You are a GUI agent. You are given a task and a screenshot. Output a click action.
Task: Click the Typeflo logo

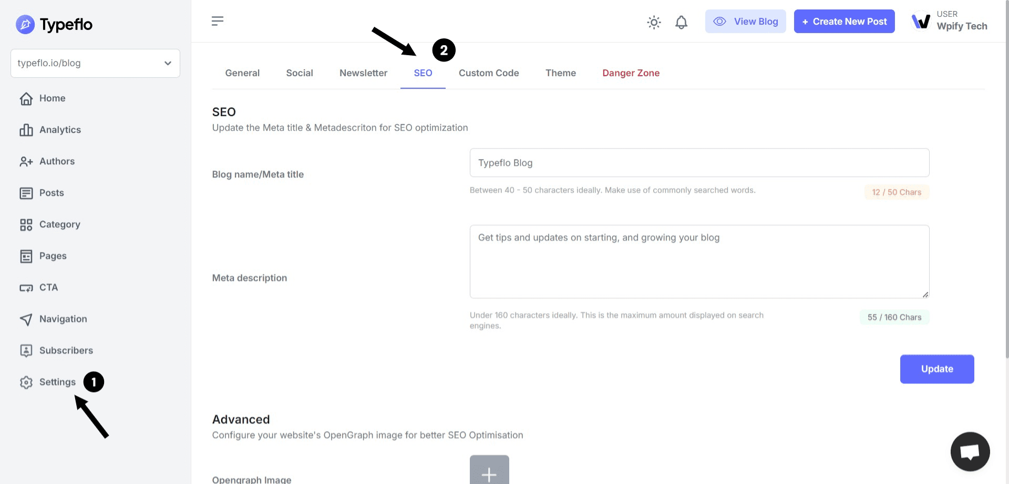click(x=54, y=25)
